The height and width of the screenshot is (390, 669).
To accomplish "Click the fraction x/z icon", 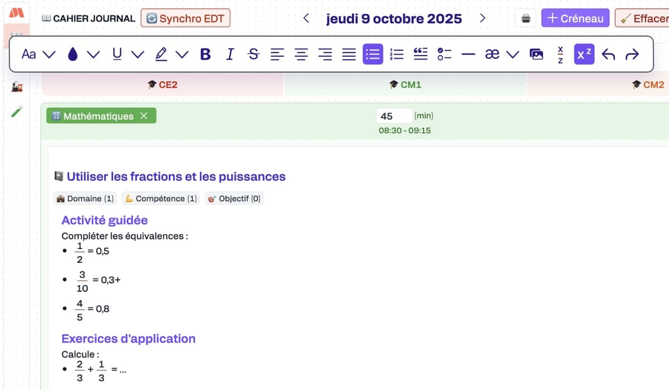I will [560, 54].
